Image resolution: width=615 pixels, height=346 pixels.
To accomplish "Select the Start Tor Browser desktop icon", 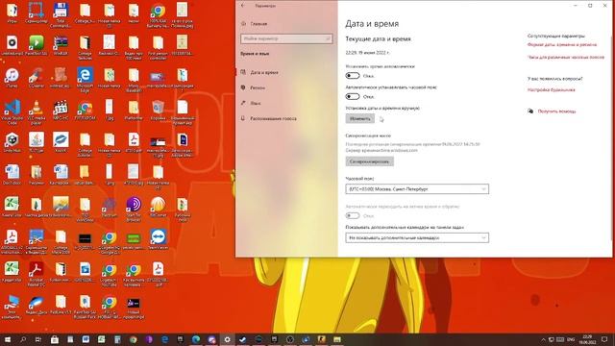I will (x=134, y=209).
